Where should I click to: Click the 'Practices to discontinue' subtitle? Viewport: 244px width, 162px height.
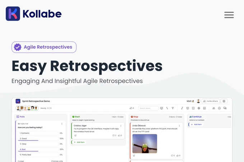coord(140,120)
